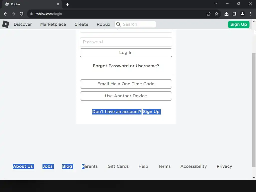
Task: Open the Help footer link
Action: (x=143, y=166)
